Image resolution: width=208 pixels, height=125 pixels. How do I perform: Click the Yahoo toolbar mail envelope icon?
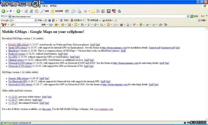click(x=115, y=25)
